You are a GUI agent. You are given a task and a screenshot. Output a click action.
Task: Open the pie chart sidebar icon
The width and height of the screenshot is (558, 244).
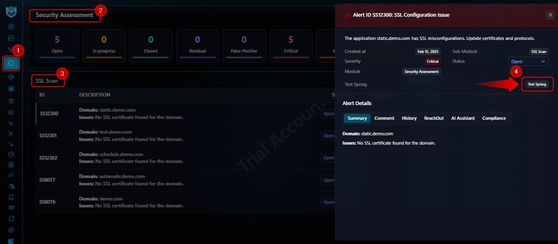coord(11,154)
